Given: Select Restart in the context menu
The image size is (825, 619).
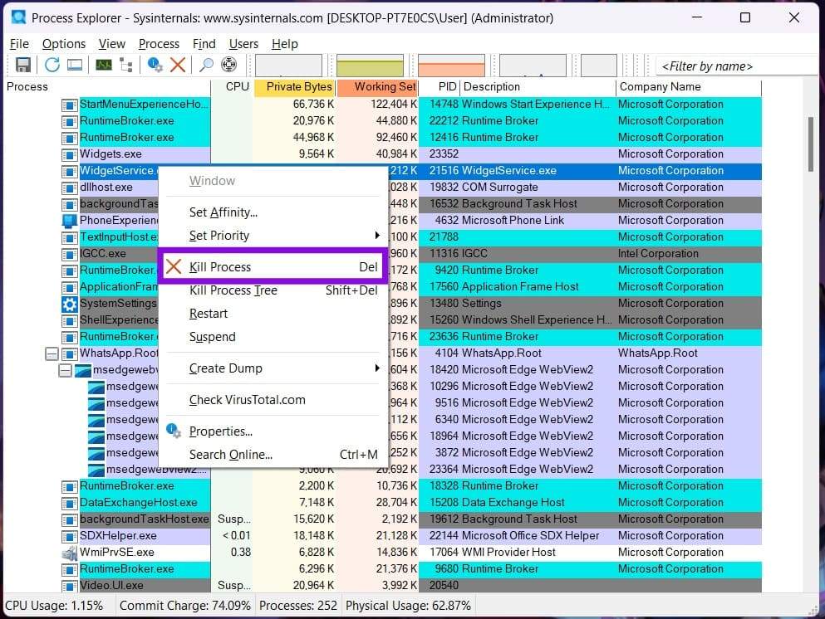Looking at the screenshot, I should (x=273, y=314).
